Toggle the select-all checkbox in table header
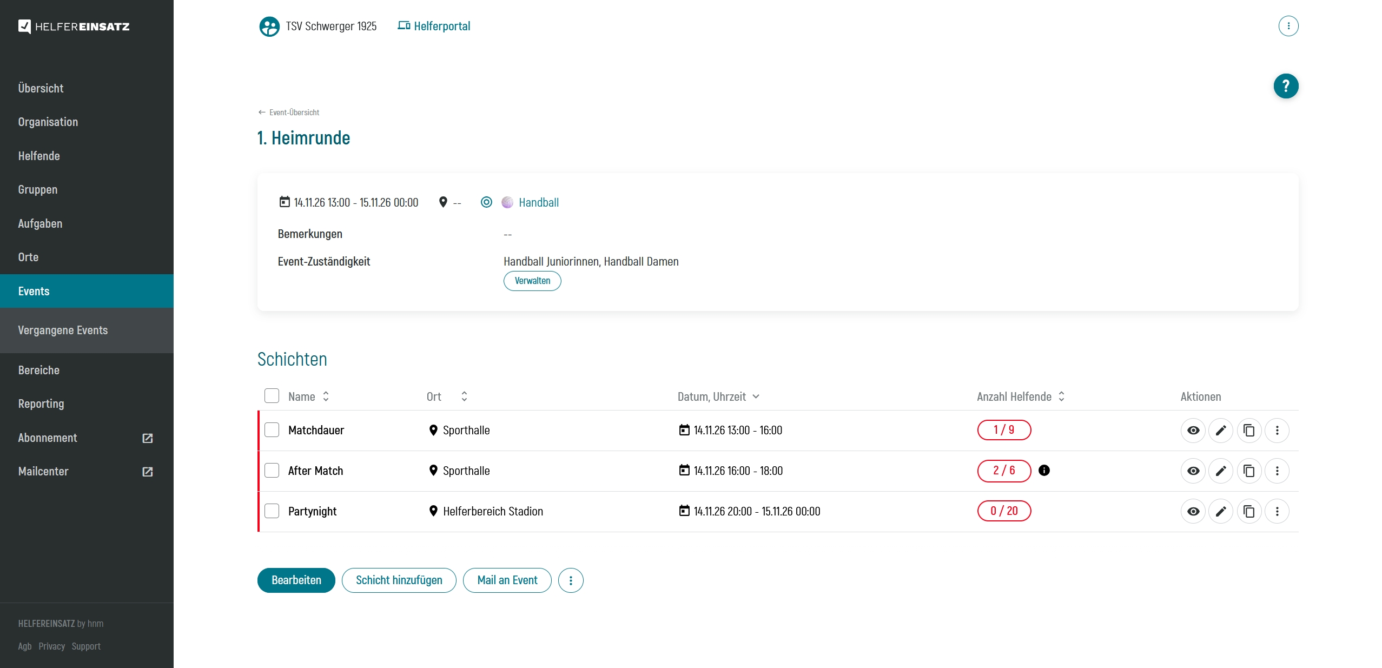This screenshot has height=668, width=1382. click(x=272, y=396)
